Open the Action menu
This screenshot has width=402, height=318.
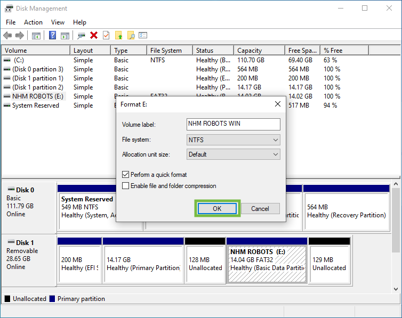click(33, 22)
